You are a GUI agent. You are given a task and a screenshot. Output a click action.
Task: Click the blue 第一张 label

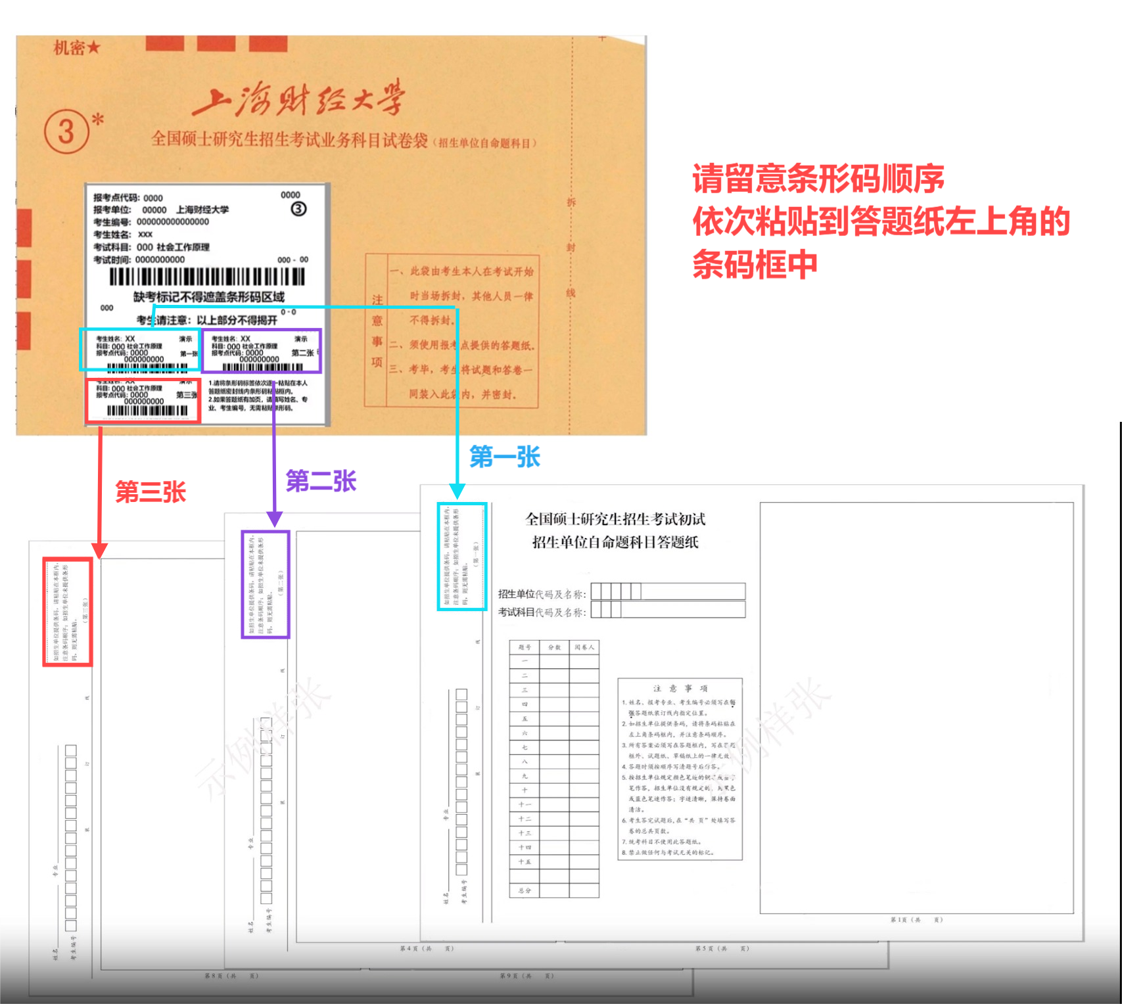coord(504,457)
